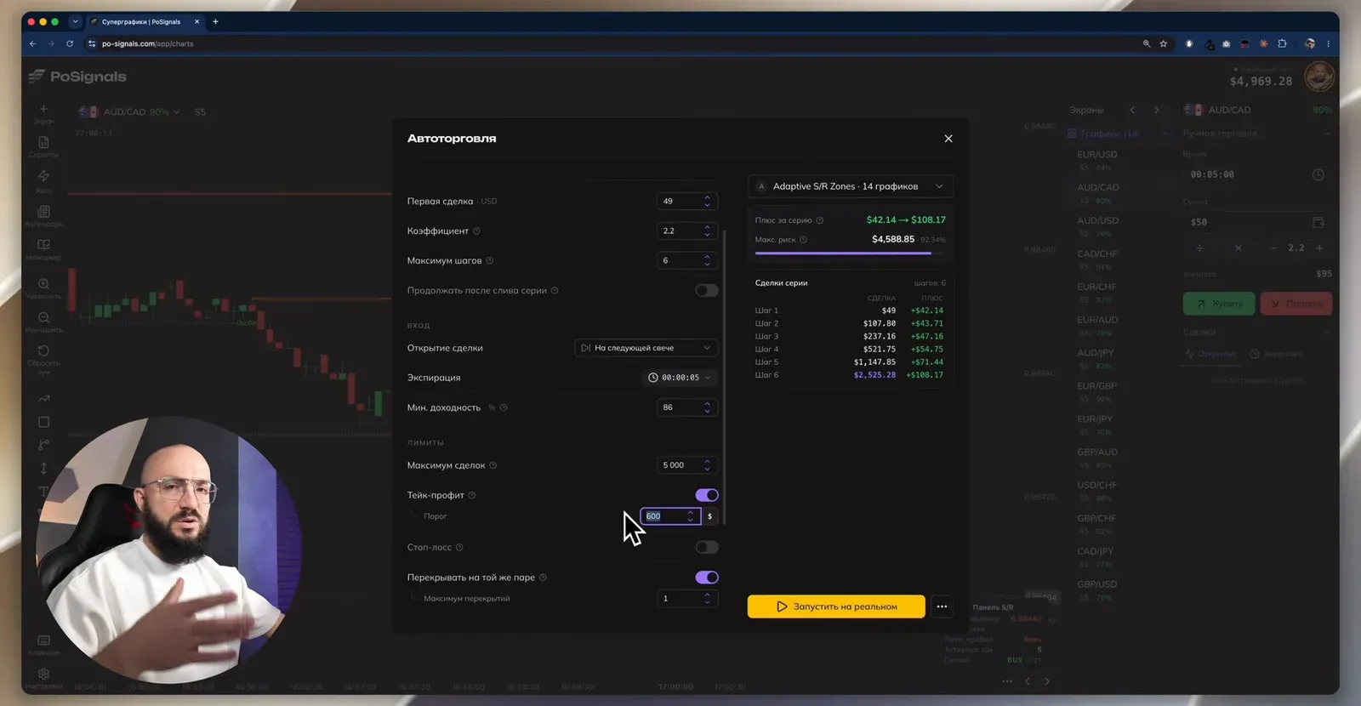Click the Сбросить зум reset icon

click(x=43, y=350)
